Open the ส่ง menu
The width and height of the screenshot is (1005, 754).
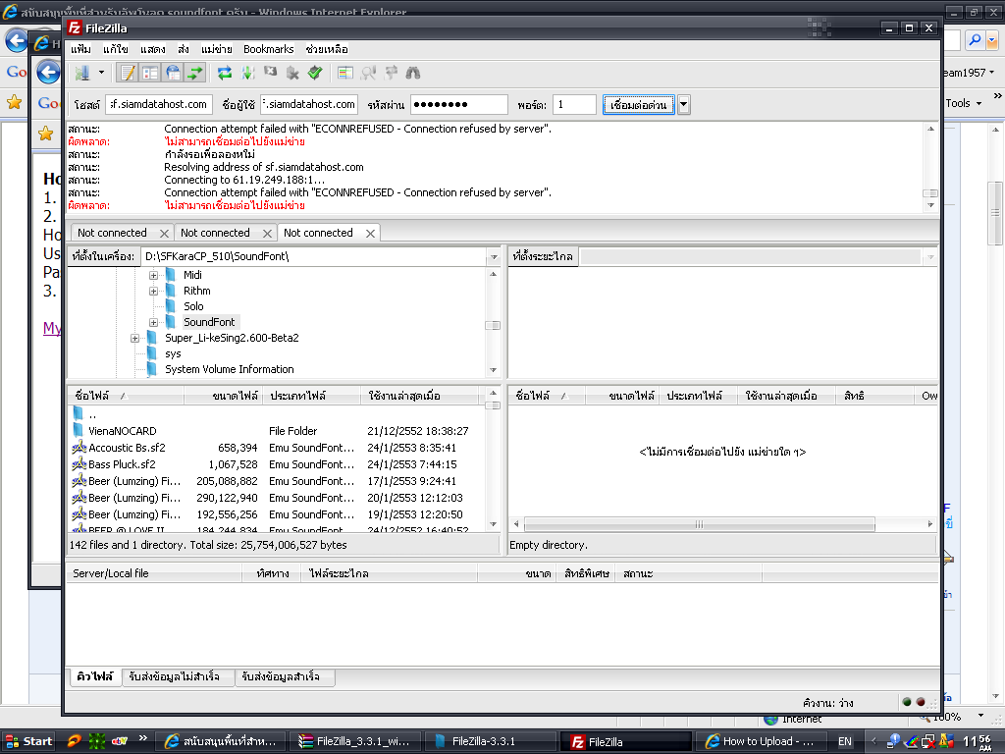pos(184,49)
